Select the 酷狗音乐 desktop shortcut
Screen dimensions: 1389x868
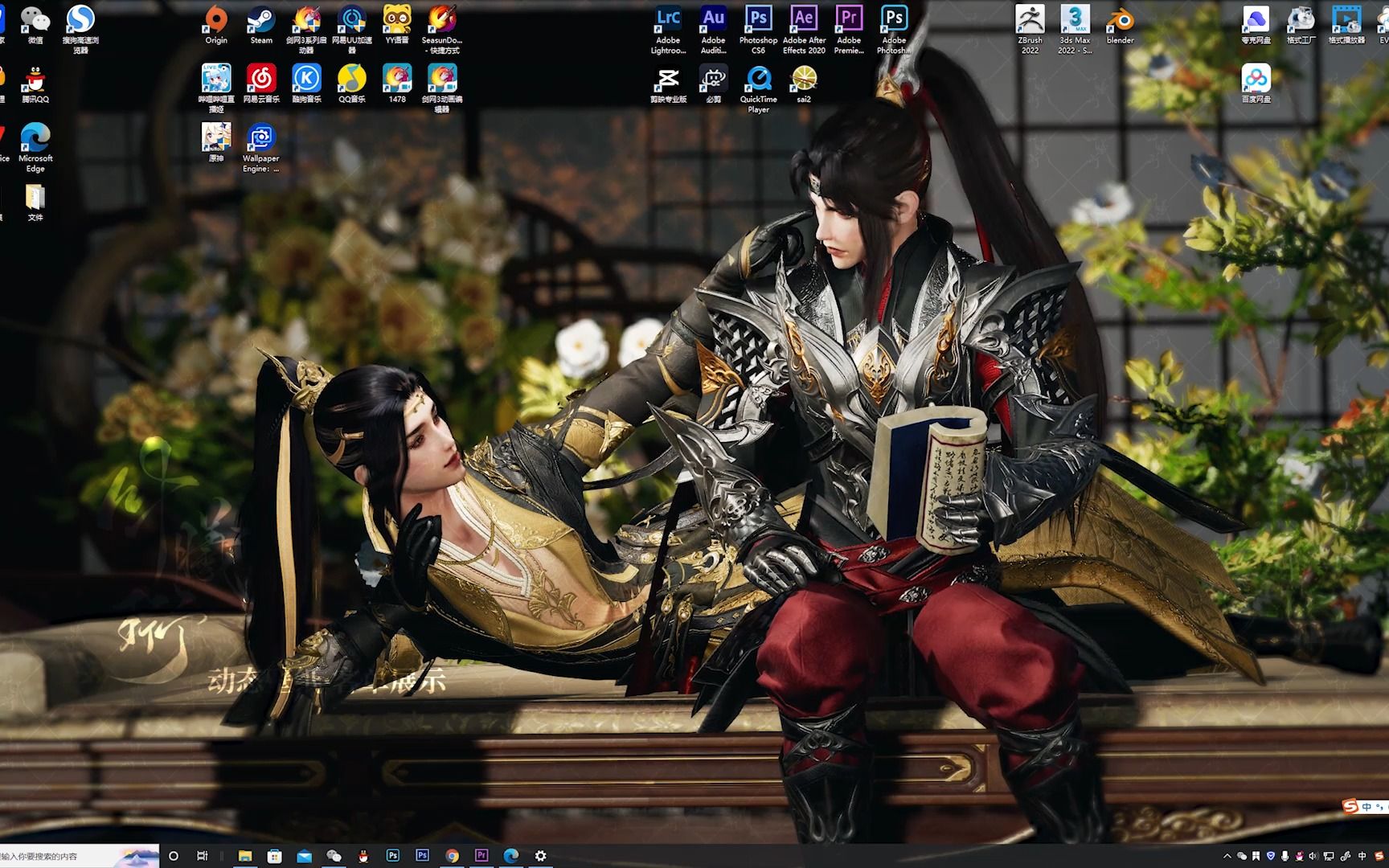pyautogui.click(x=306, y=84)
